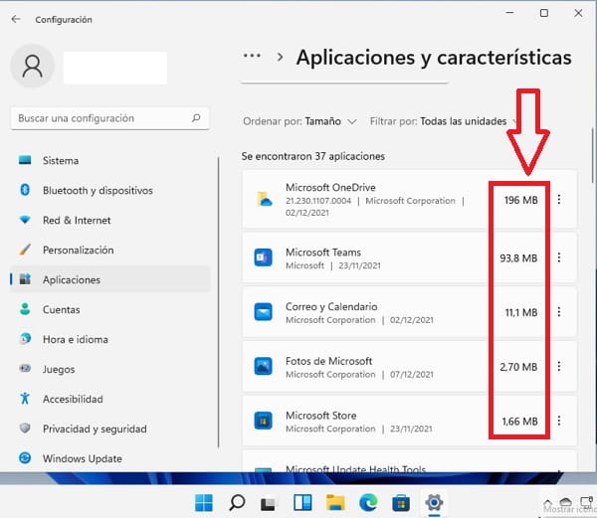This screenshot has height=518, width=597.
Task: Click the '1,66 MB' size value
Action: coord(519,422)
